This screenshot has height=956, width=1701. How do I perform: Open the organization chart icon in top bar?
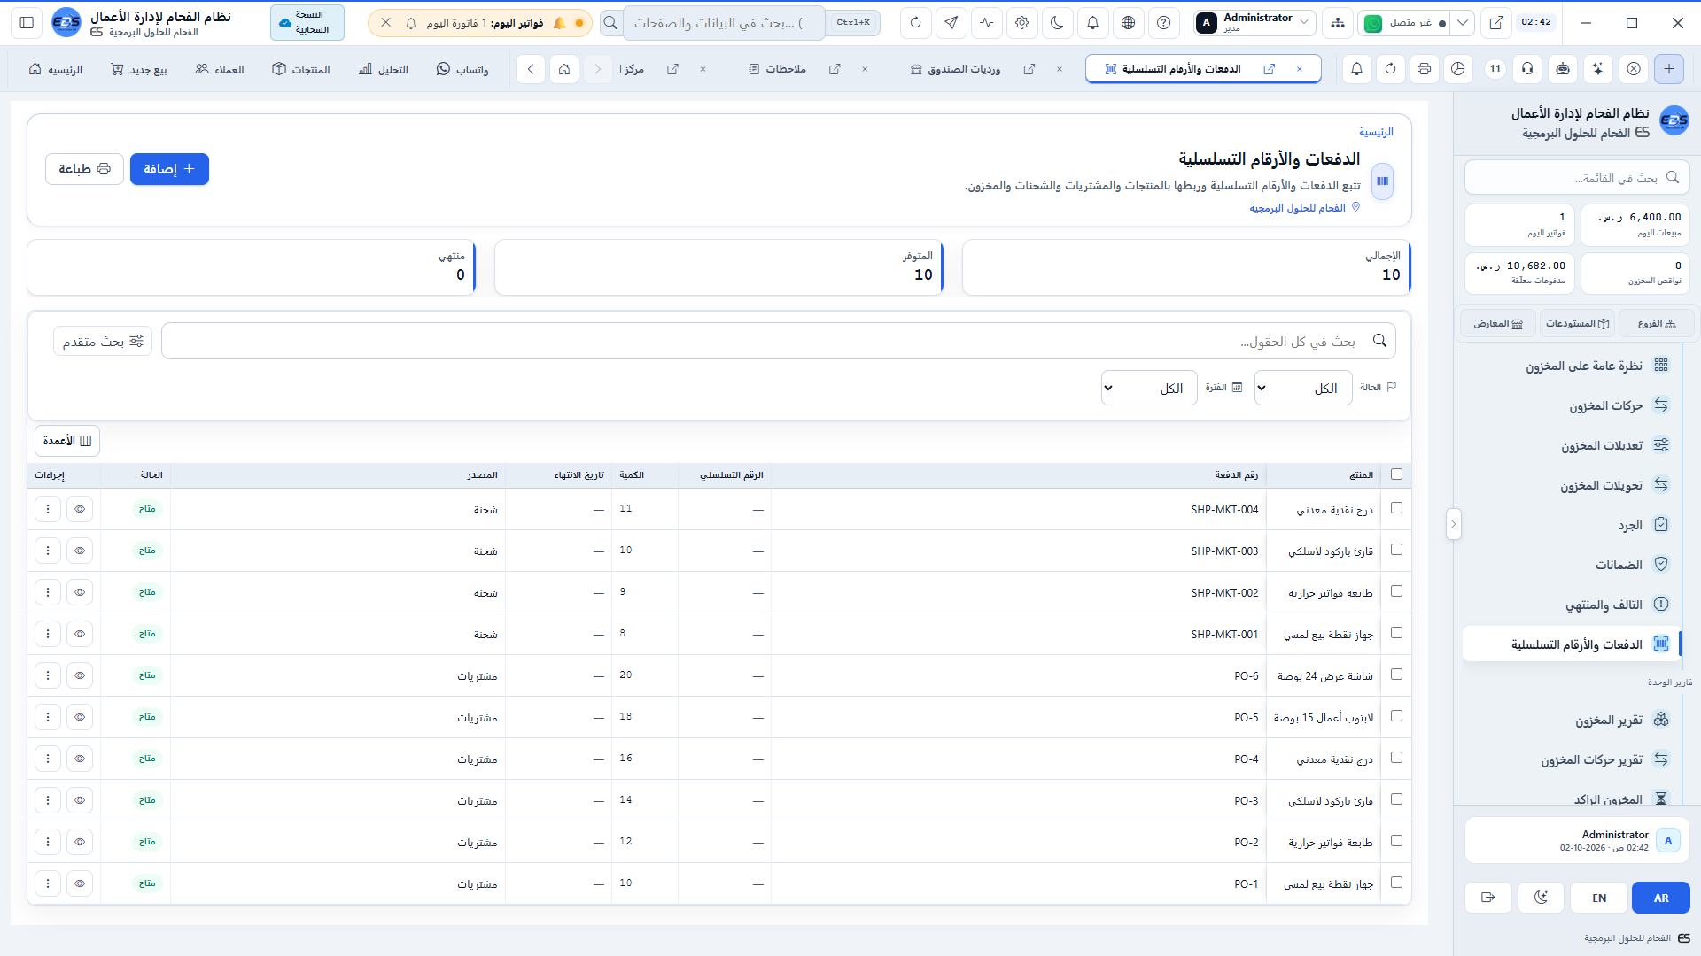[1337, 23]
